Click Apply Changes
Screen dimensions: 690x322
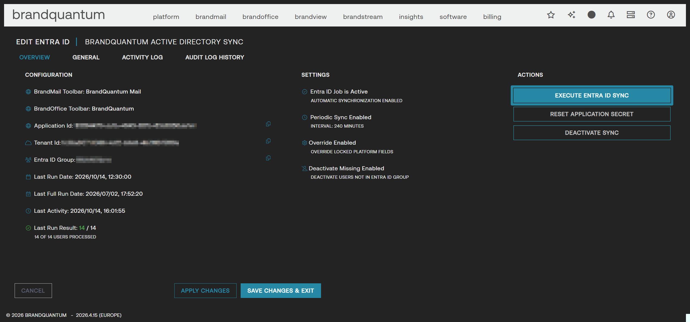point(205,291)
